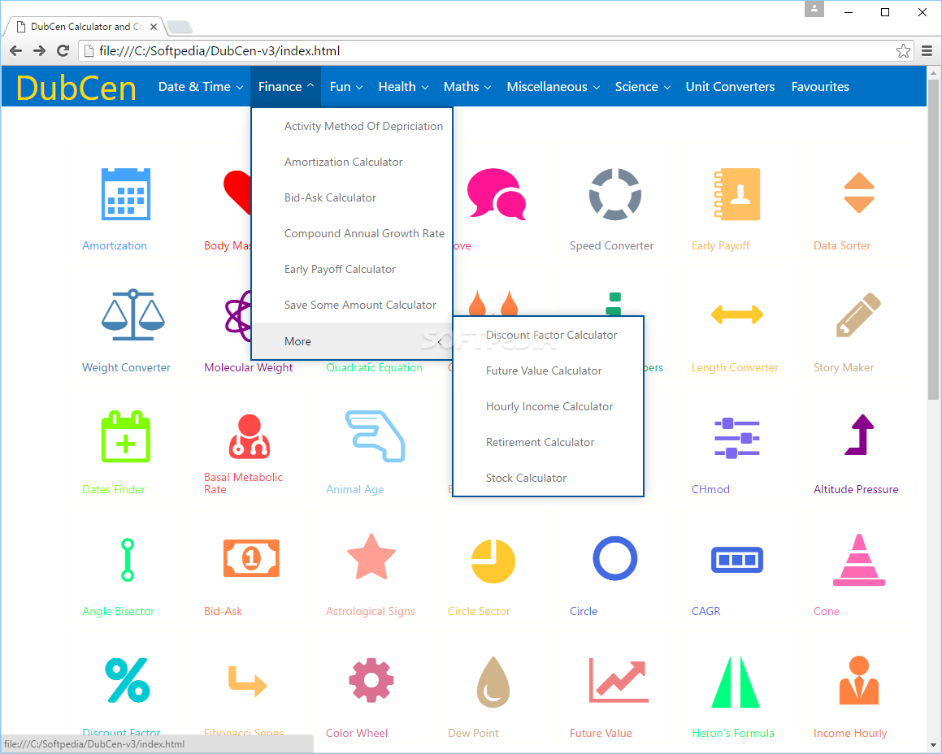Open the Unit Converters link
Image resolution: width=942 pixels, height=754 pixels.
click(730, 86)
